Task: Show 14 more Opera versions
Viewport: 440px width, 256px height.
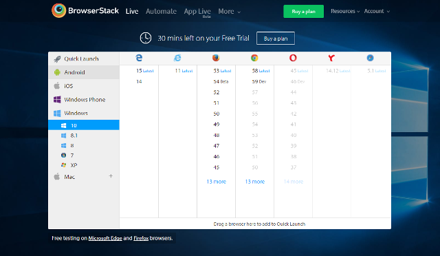Action: pos(294,182)
